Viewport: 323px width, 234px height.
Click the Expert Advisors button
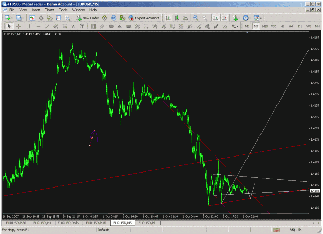pyautogui.click(x=144, y=18)
